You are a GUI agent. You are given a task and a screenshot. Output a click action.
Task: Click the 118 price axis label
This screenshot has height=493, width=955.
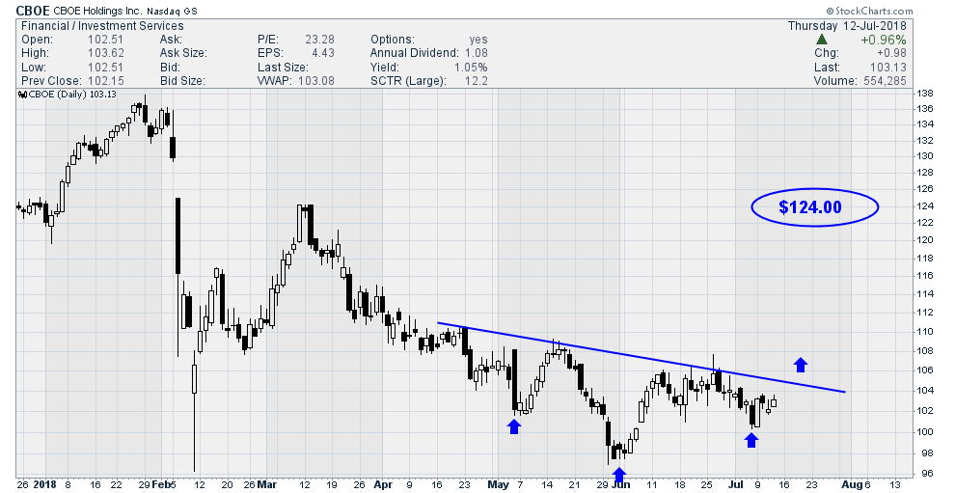tap(926, 258)
